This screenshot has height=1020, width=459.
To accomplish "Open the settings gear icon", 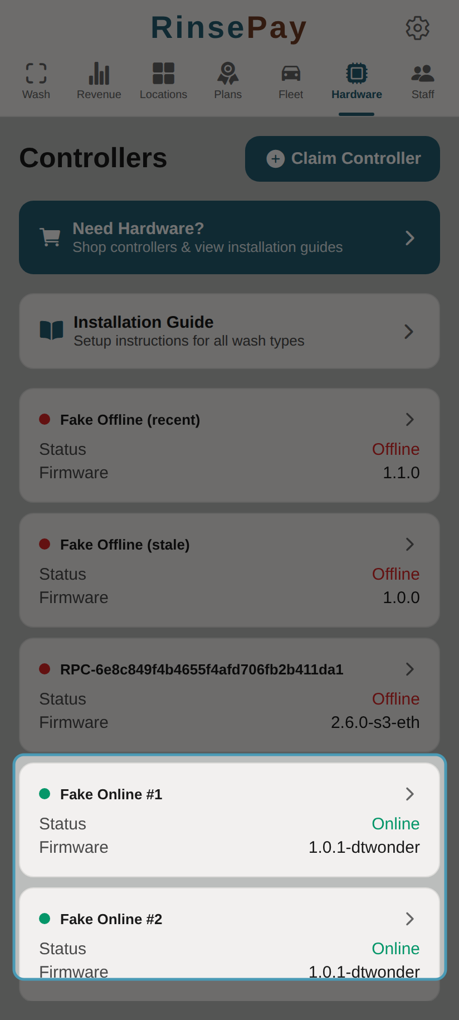I will [x=417, y=28].
